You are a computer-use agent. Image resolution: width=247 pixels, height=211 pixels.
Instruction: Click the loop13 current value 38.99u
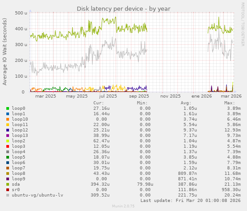pos(102,136)
